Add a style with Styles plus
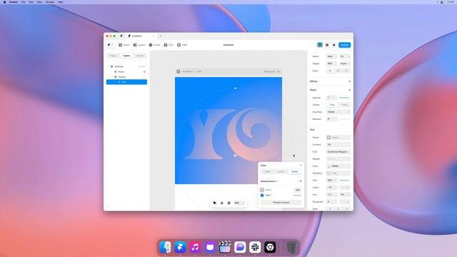The width and height of the screenshot is (457, 257). (349, 90)
